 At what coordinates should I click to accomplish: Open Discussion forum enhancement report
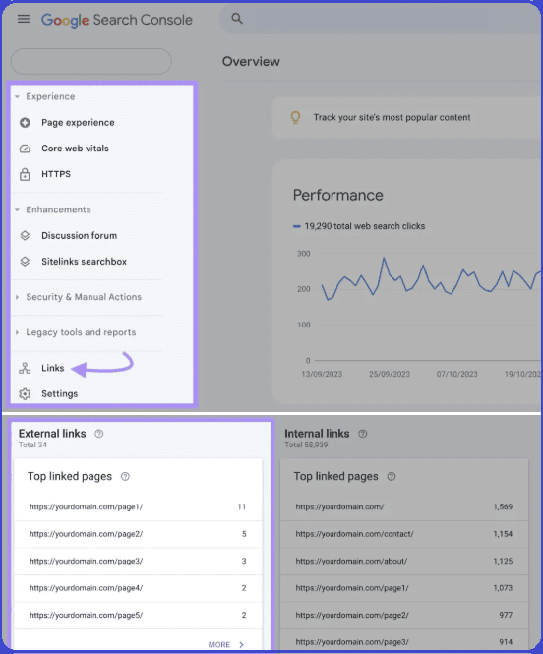[x=80, y=236]
